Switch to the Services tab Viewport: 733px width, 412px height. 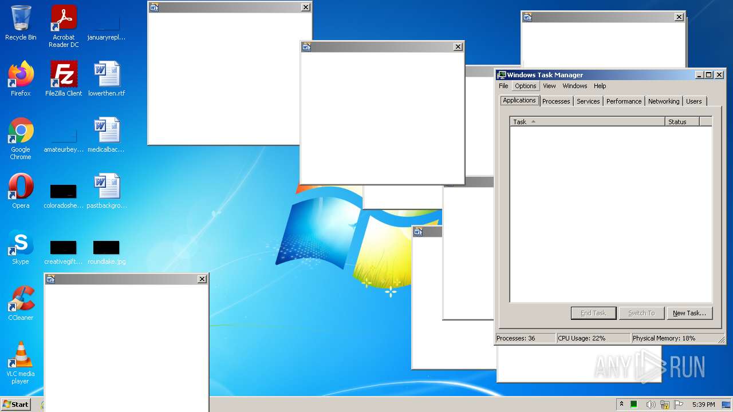coord(588,101)
